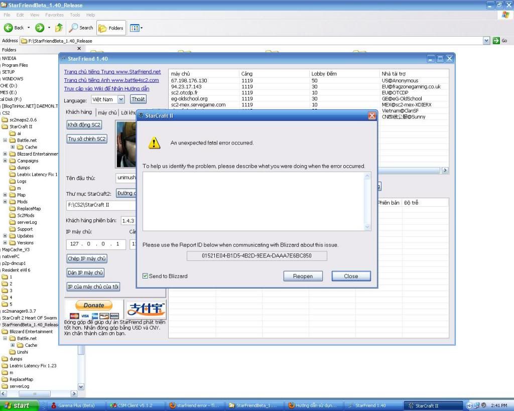Click the Forward arrow icon in Explorer
The width and height of the screenshot is (514, 411).
click(x=40, y=28)
